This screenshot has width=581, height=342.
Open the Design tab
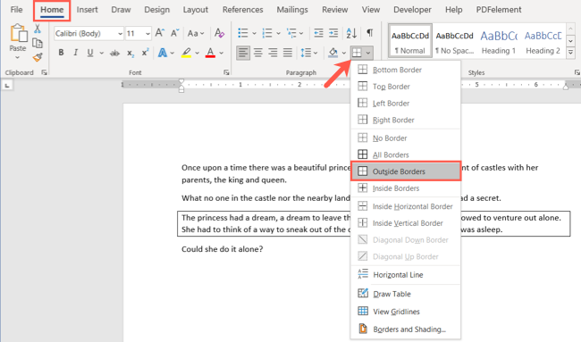[156, 10]
